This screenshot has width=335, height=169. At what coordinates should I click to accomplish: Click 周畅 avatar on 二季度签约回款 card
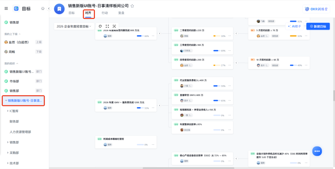182,36
